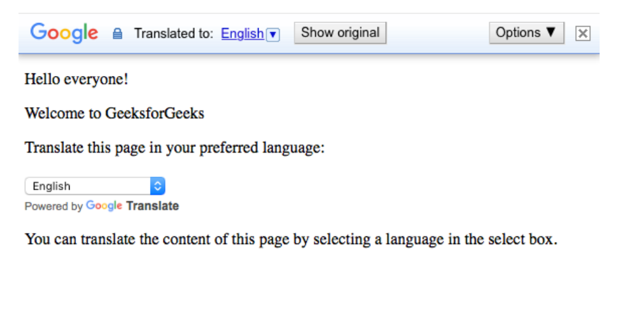Close the translate bar with the X

pyautogui.click(x=582, y=34)
